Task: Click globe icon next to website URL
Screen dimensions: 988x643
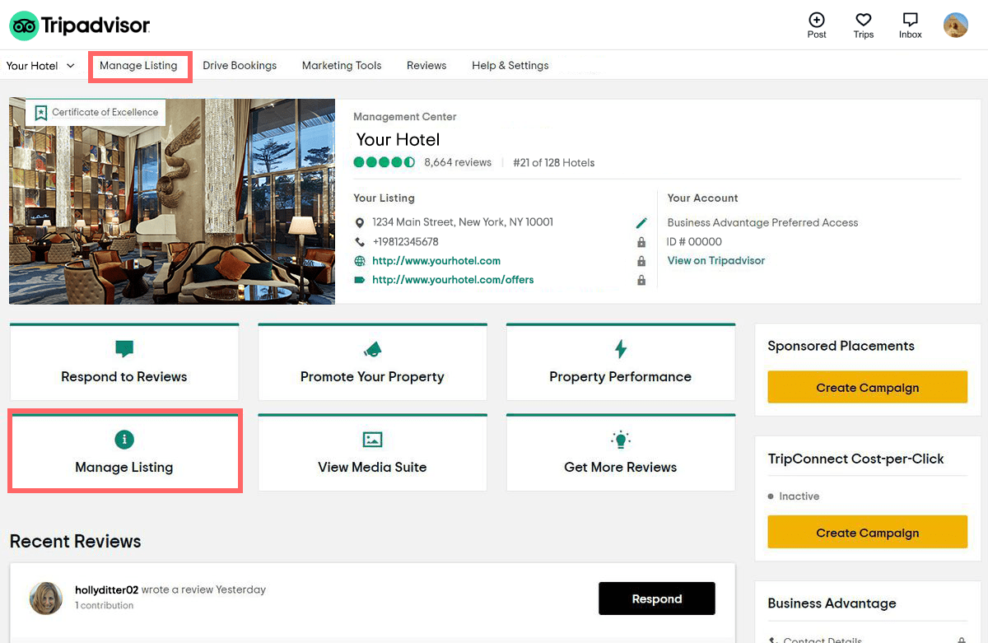Action: point(359,261)
